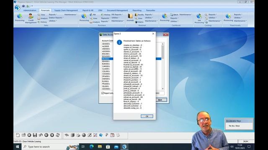Switch to the Payroll & HR tab

88,10
